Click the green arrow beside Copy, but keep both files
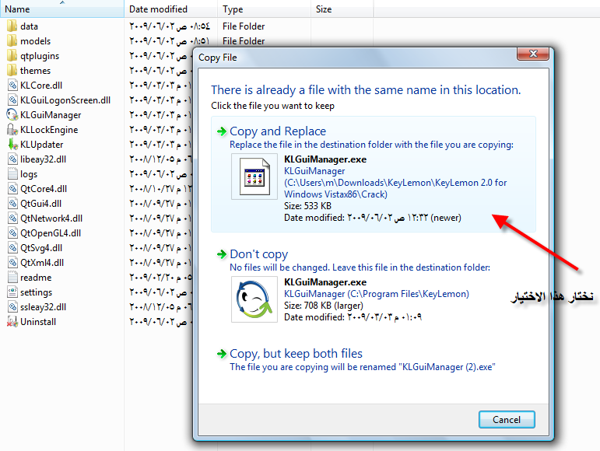Image resolution: width=600 pixels, height=451 pixels. 222,354
